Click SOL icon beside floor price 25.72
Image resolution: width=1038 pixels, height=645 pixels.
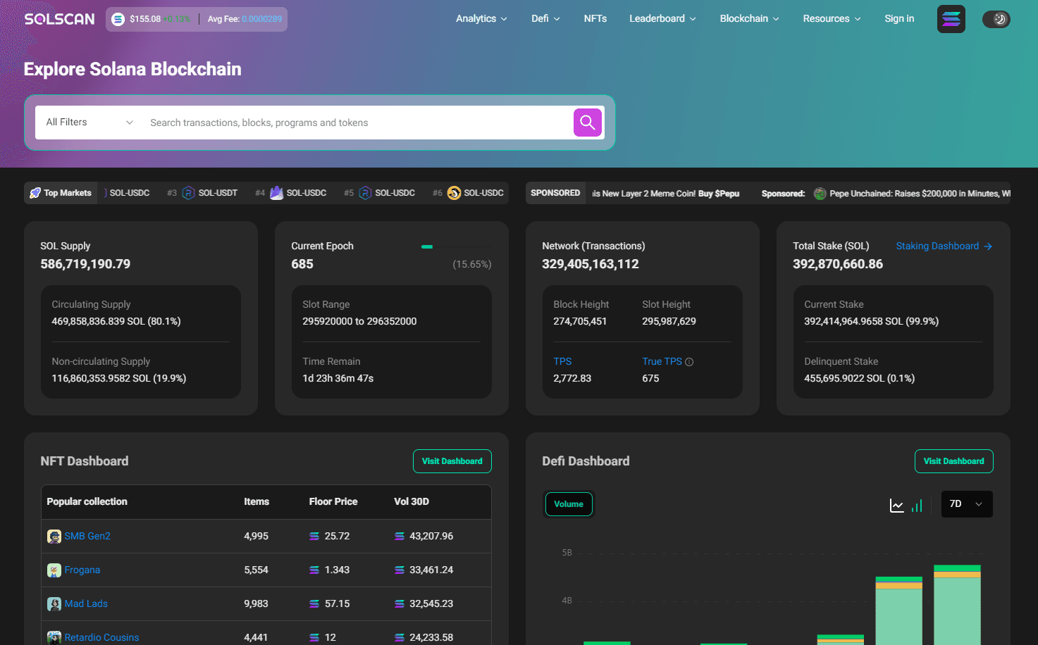[x=314, y=537]
